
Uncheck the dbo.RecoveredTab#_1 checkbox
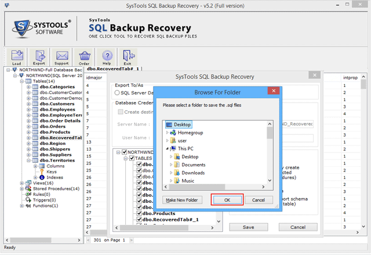click(139, 220)
